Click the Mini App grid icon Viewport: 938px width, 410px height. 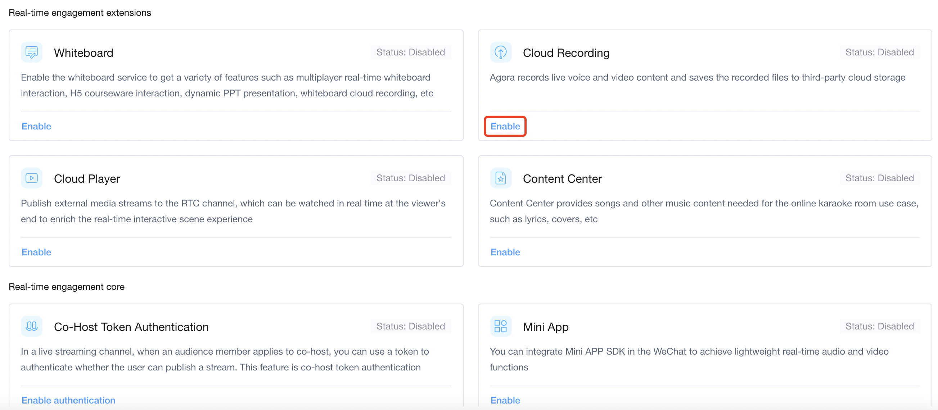point(501,326)
